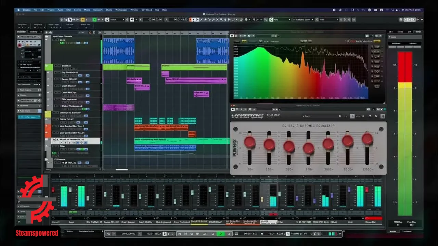Toggle the EQ plugin power bypass button
The width and height of the screenshot is (438, 246).
(233, 109)
